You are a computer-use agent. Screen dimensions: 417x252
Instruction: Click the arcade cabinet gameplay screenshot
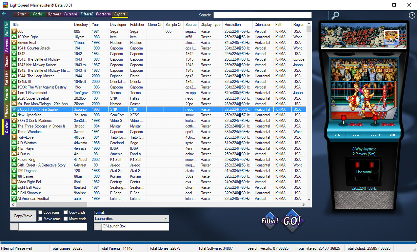pyautogui.click(x=364, y=88)
